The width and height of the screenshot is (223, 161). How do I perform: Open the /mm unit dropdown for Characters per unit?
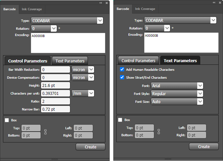tap(83, 94)
